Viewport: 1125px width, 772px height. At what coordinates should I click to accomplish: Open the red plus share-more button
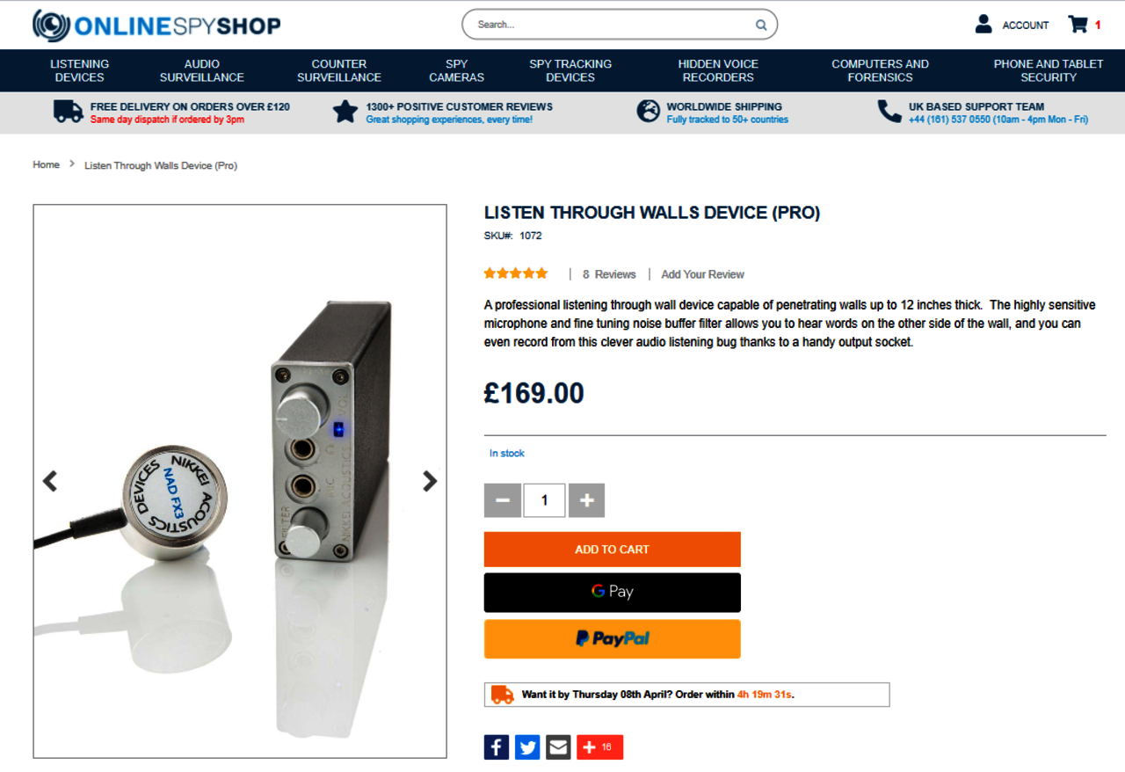pyautogui.click(x=599, y=747)
